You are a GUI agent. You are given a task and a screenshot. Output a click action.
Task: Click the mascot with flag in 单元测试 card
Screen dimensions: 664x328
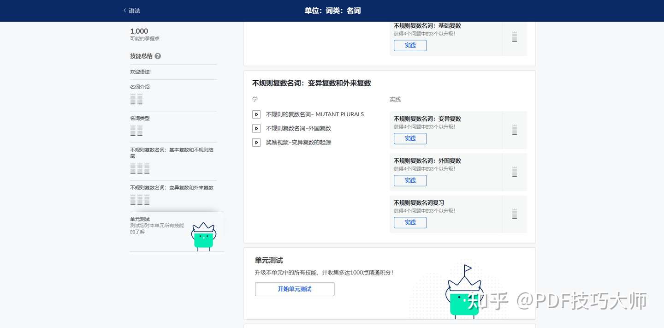click(464, 292)
